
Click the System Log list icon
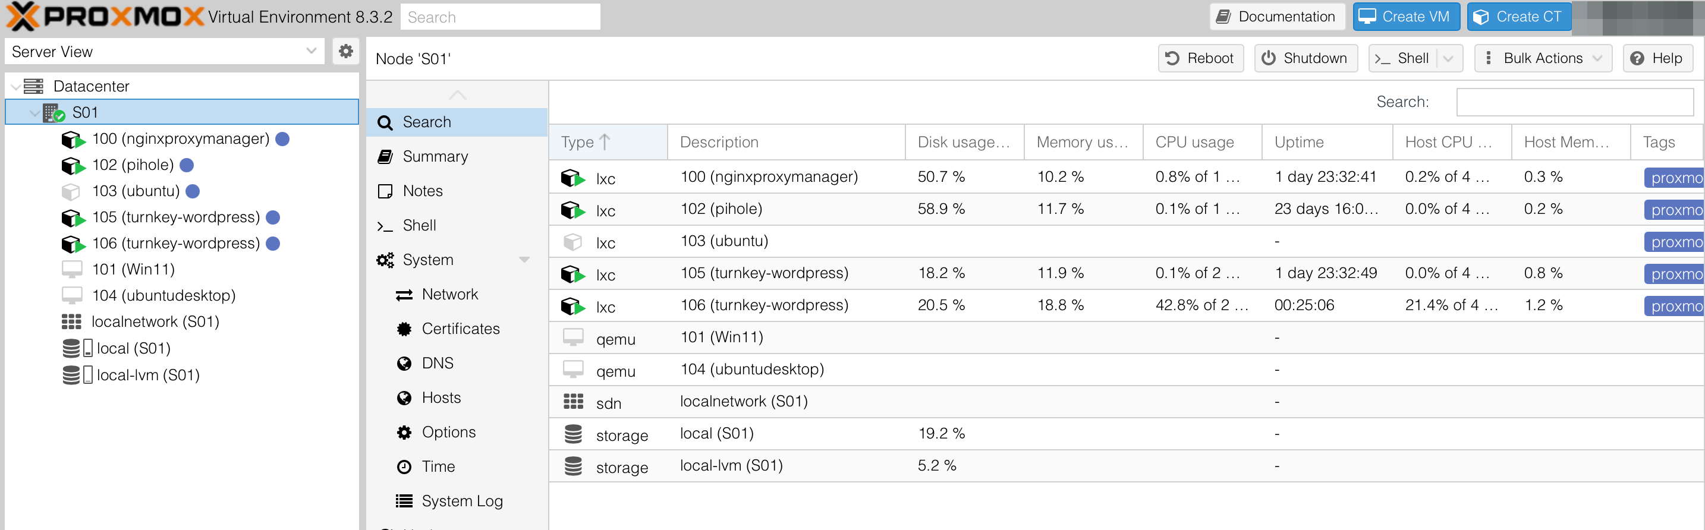[x=404, y=501]
